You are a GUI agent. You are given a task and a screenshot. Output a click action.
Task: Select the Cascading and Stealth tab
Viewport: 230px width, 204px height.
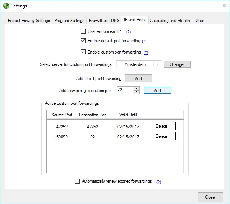(x=170, y=21)
